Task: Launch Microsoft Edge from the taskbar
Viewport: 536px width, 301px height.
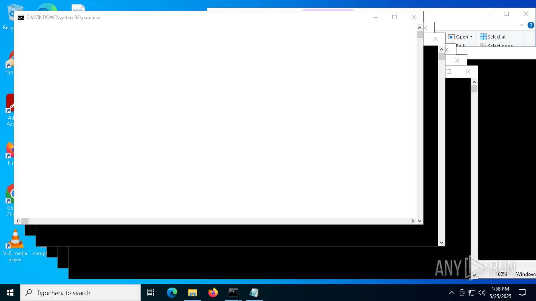Action: pos(172,293)
